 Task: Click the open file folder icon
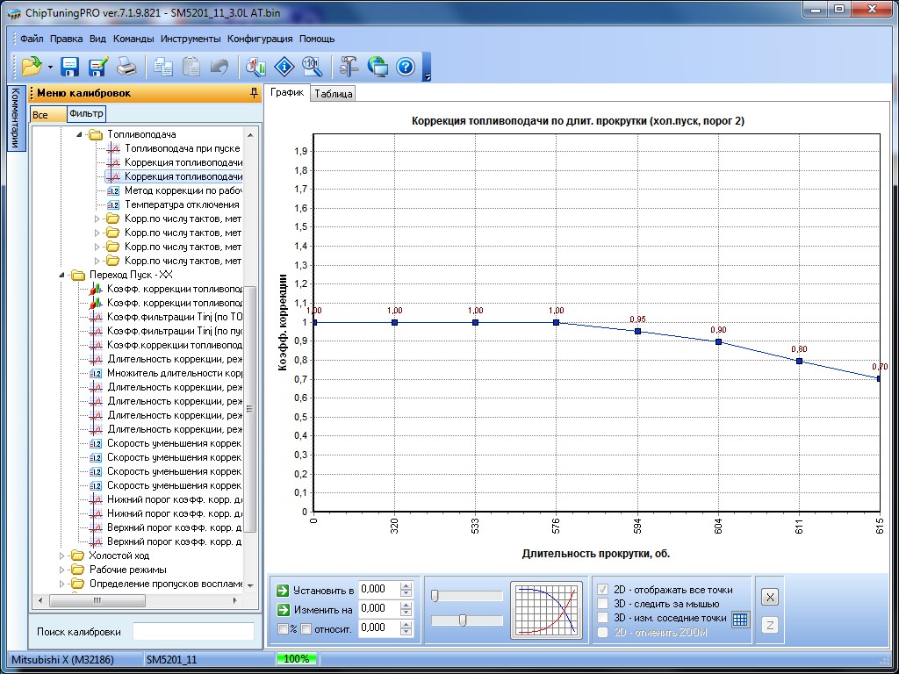click(32, 67)
